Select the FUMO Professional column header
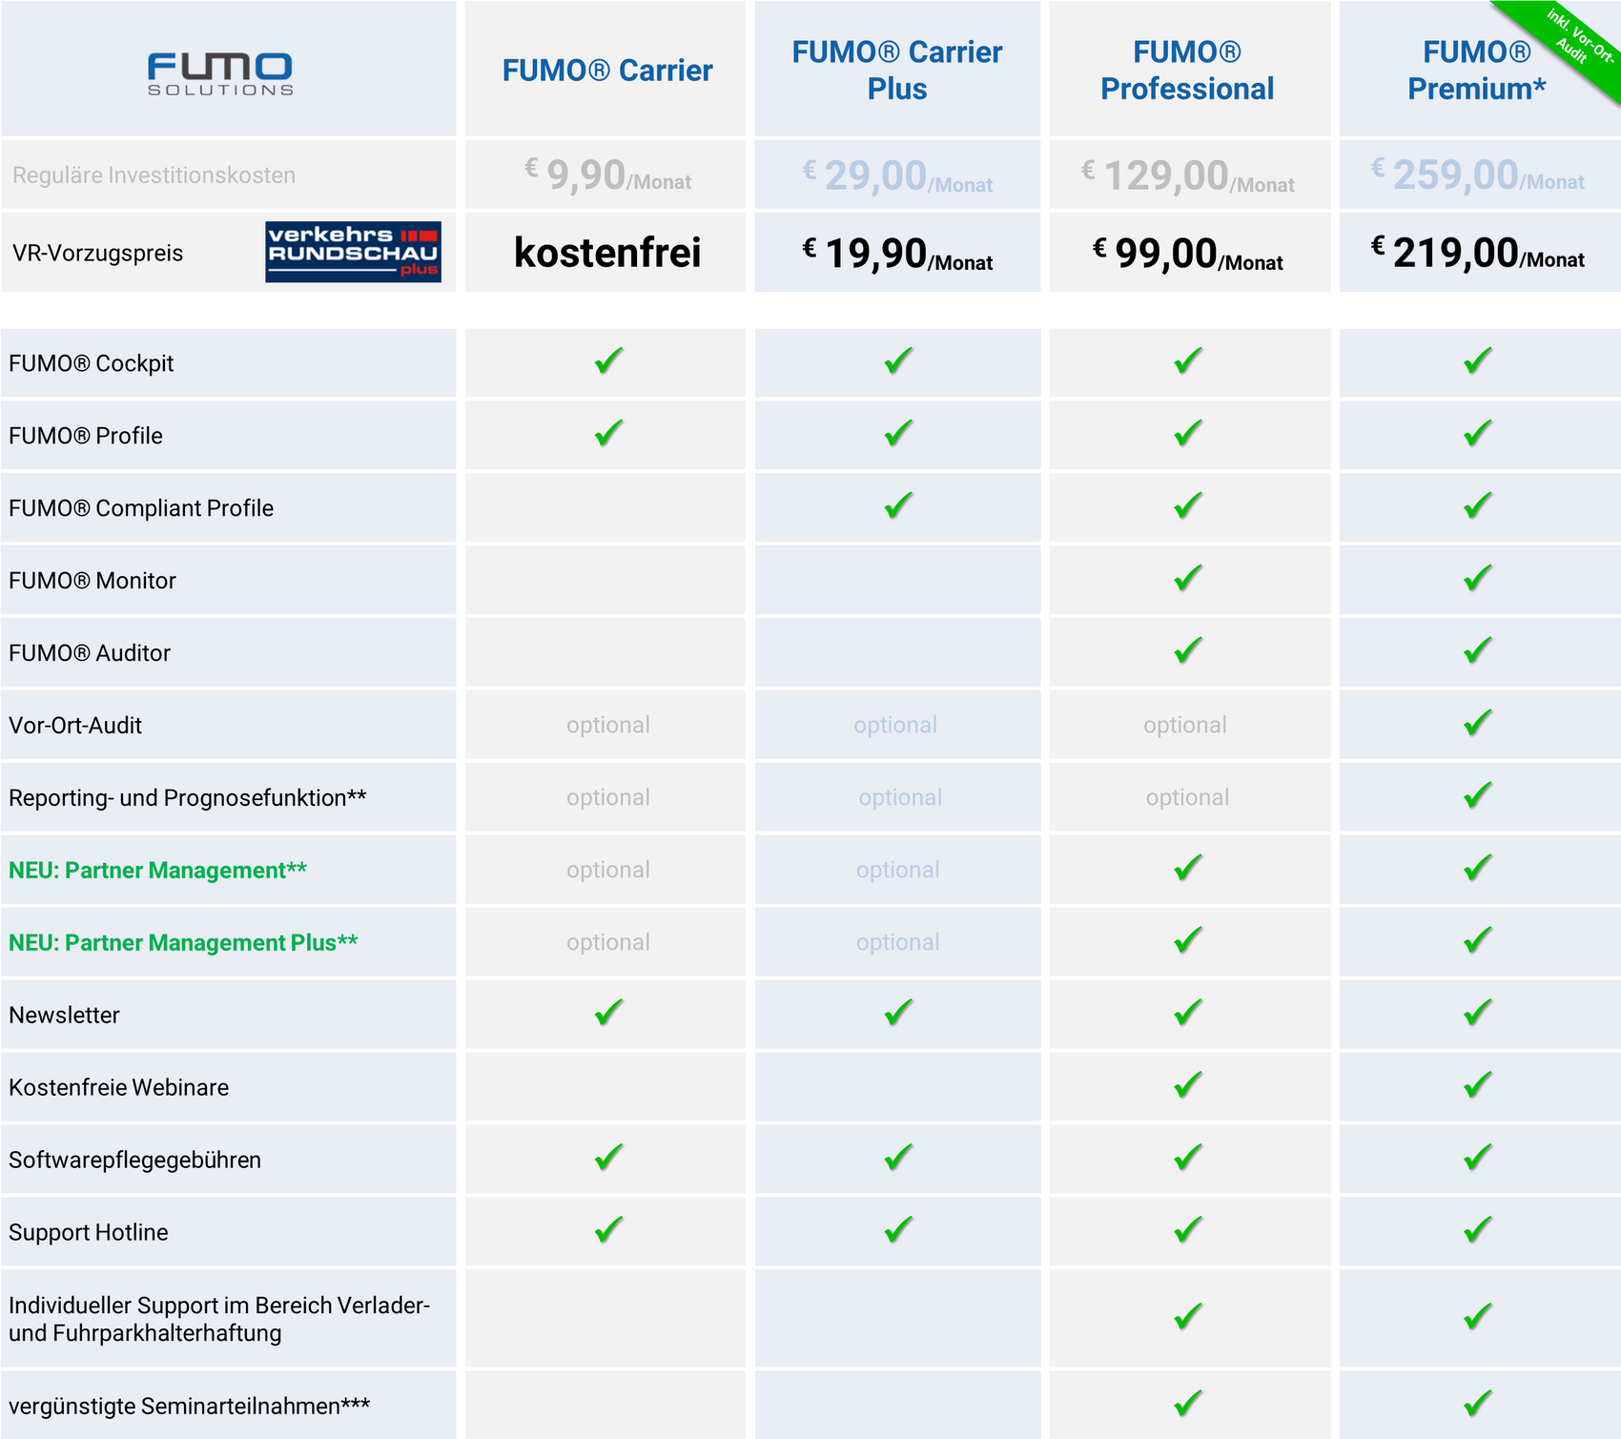This screenshot has height=1439, width=1621. coord(1187,71)
